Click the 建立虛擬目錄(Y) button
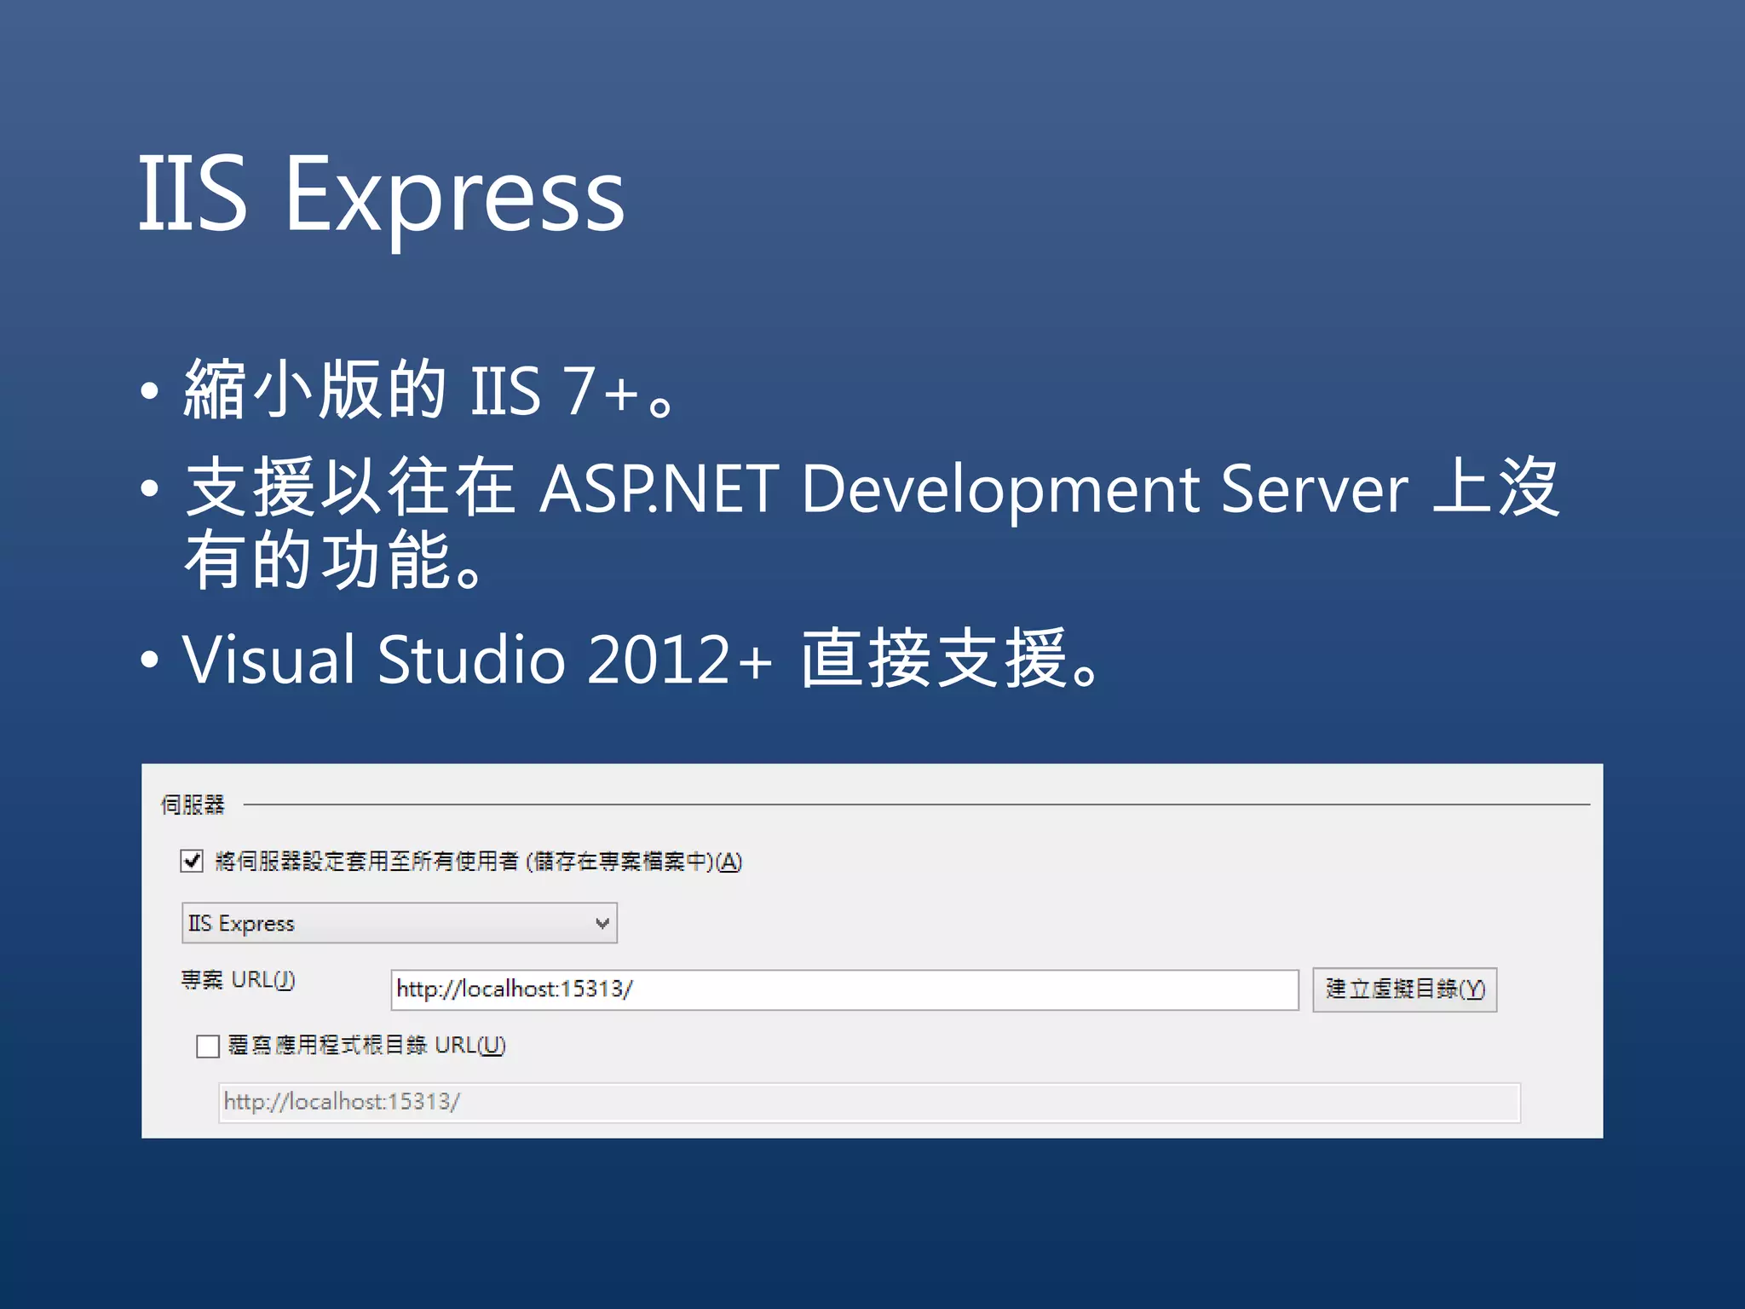The height and width of the screenshot is (1309, 1745). click(x=1404, y=989)
